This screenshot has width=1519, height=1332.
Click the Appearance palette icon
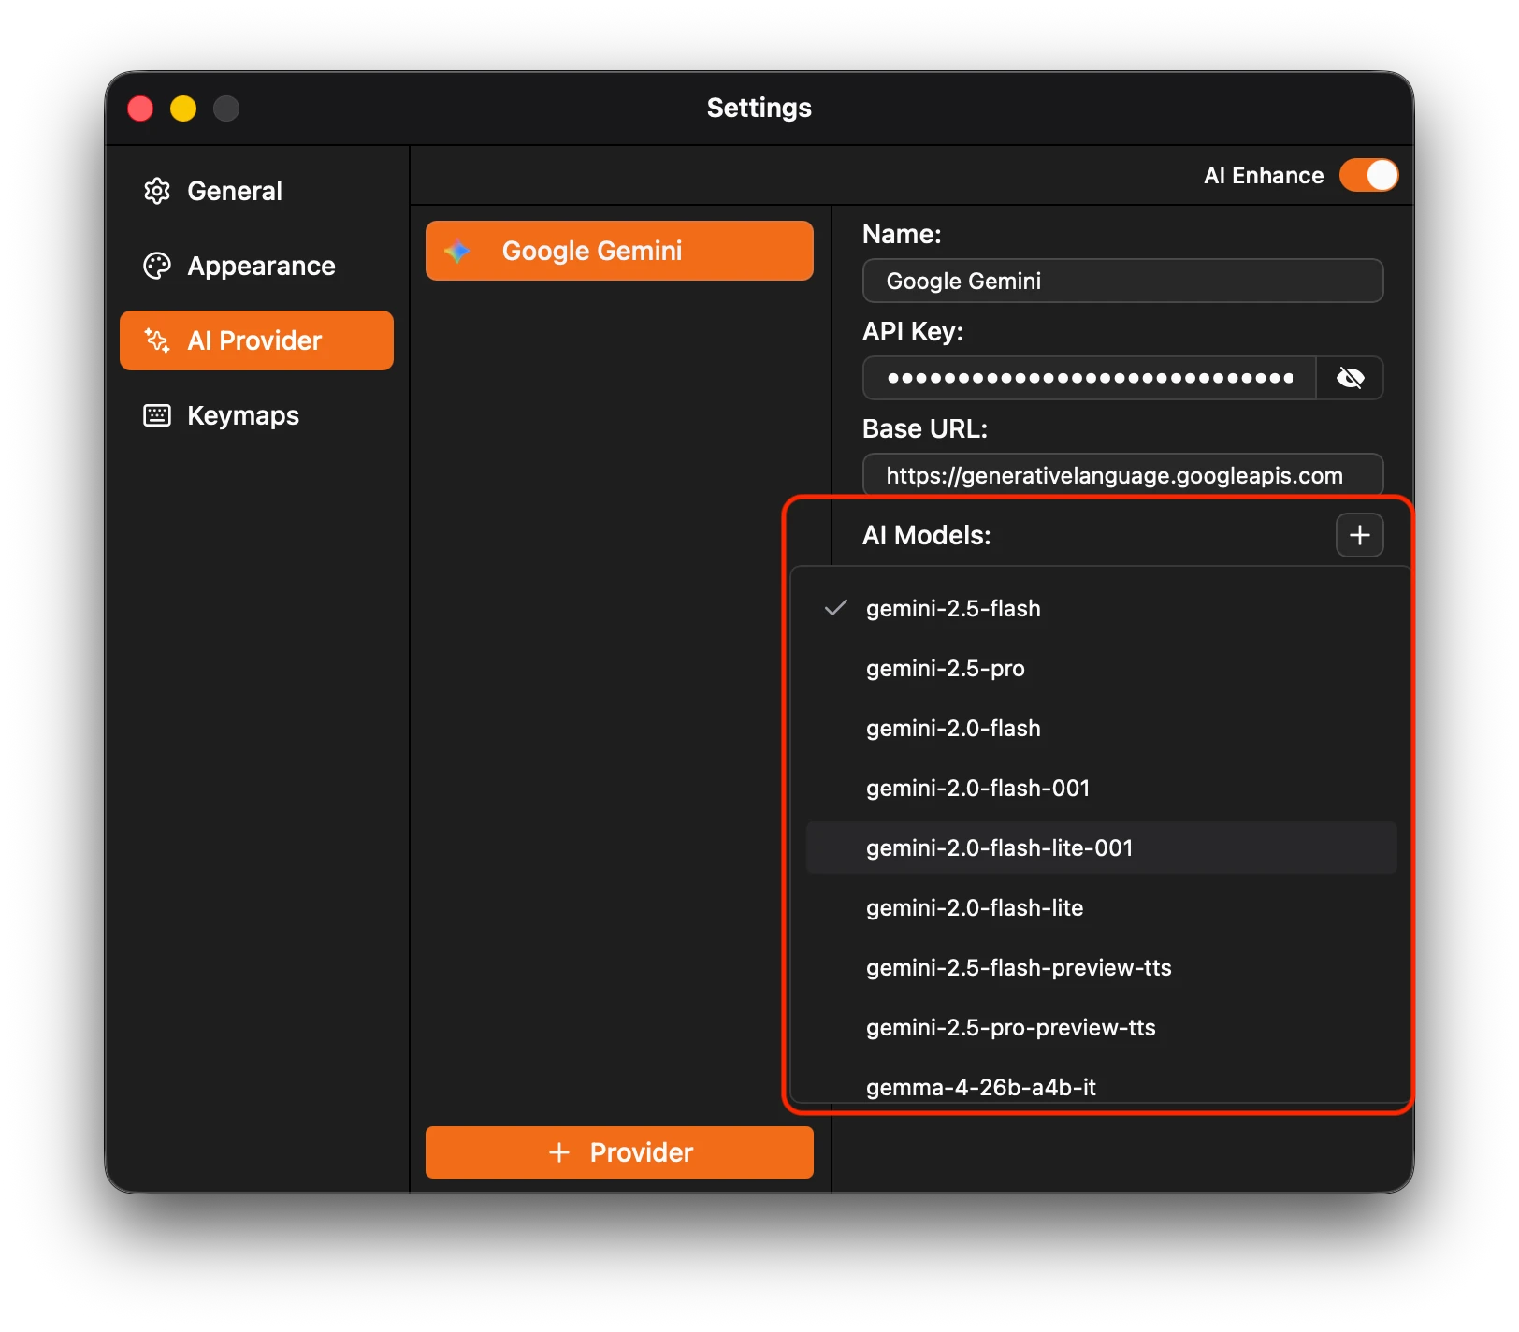157,266
